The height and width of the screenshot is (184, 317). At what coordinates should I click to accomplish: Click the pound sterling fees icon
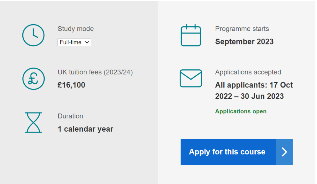point(33,79)
